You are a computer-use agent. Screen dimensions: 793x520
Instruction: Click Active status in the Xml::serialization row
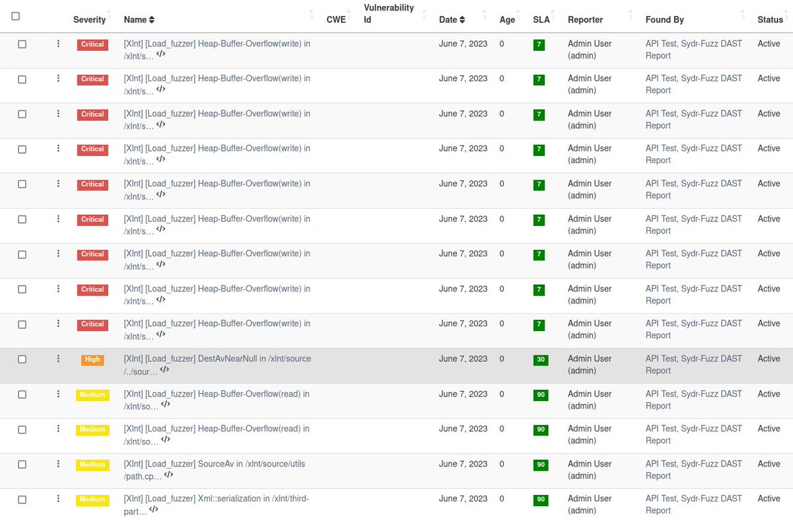769,499
